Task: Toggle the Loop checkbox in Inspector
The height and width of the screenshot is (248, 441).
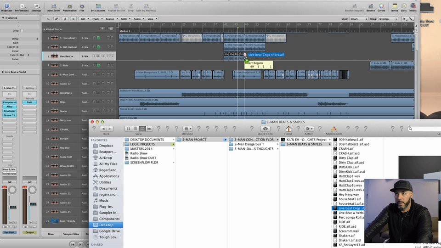Action: 22,30
